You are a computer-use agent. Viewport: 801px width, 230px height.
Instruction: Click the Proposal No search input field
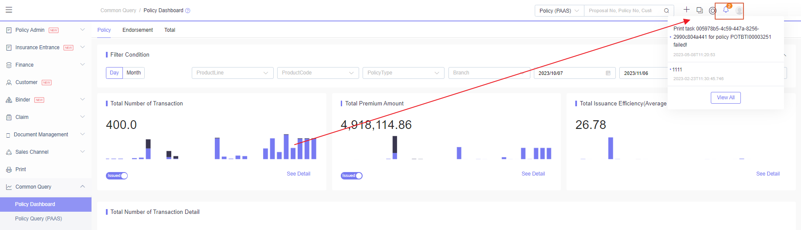pos(623,11)
